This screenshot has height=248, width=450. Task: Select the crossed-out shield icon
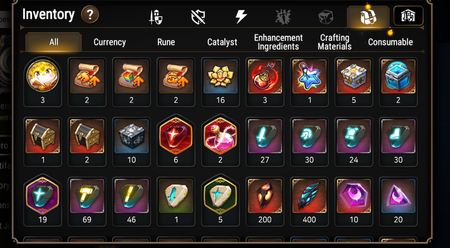coord(198,16)
